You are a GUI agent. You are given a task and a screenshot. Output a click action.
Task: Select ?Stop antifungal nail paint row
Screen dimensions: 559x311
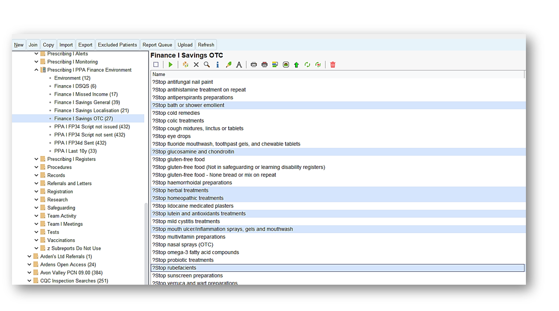(x=338, y=82)
